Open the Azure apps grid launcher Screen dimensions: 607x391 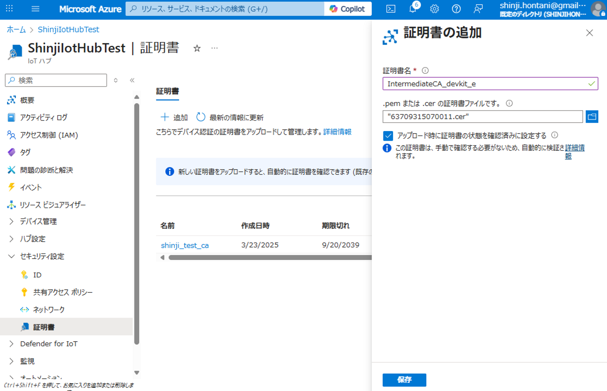coord(9,9)
